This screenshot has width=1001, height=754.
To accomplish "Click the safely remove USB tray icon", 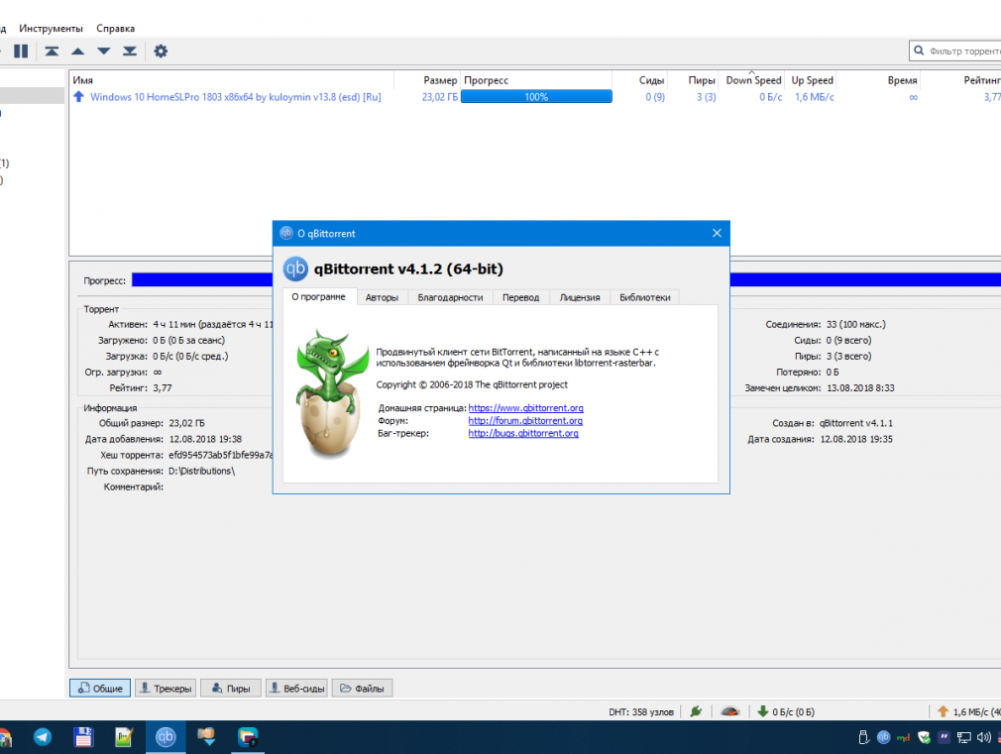I will click(x=864, y=737).
